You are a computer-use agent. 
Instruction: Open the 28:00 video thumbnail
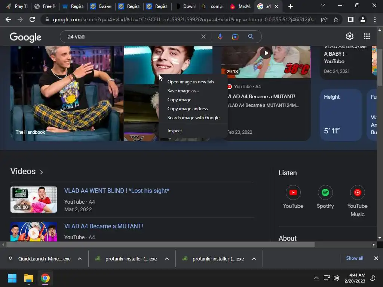coord(34,200)
